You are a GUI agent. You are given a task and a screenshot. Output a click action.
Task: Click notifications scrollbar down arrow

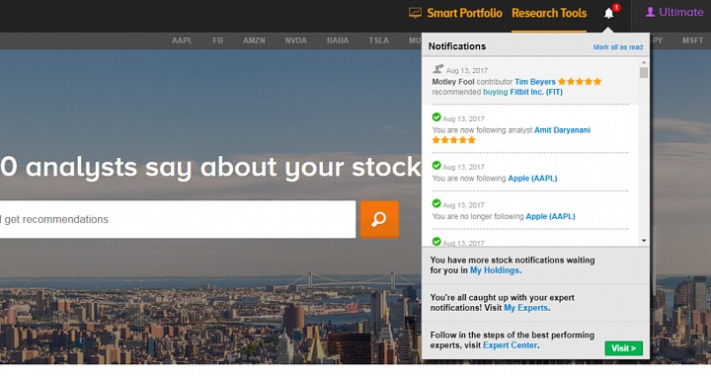(644, 241)
